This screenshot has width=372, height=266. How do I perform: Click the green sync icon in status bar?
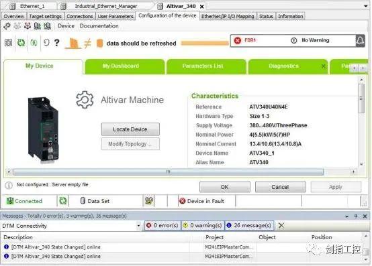(x=63, y=201)
